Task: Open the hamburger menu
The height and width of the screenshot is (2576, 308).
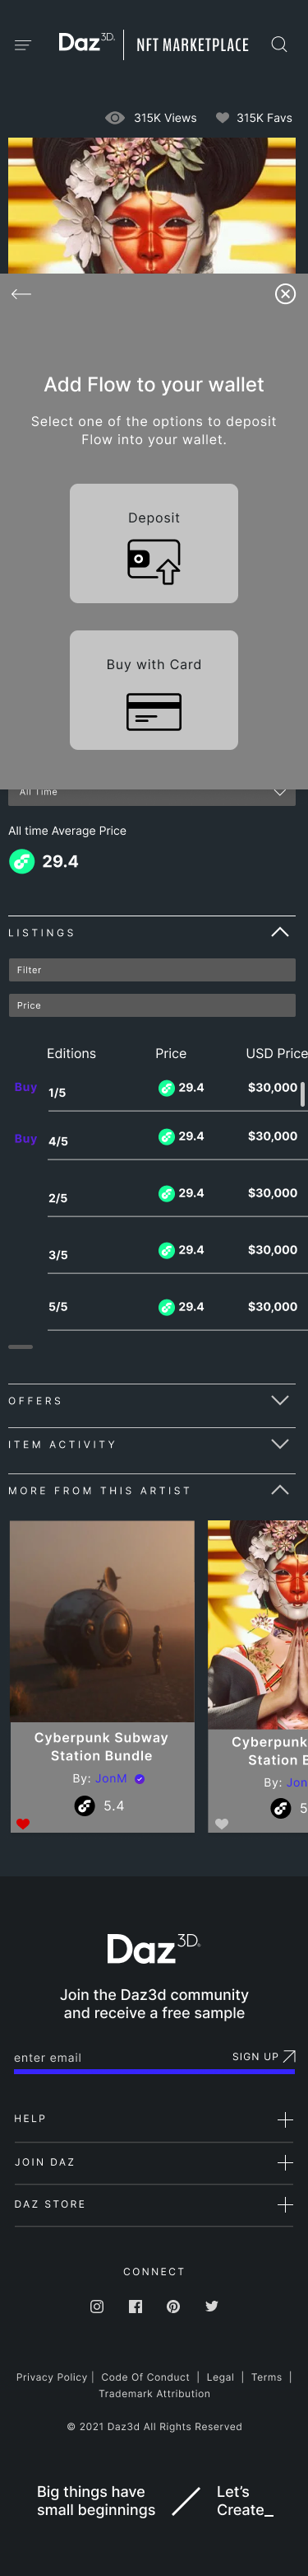Action: pos(23,45)
